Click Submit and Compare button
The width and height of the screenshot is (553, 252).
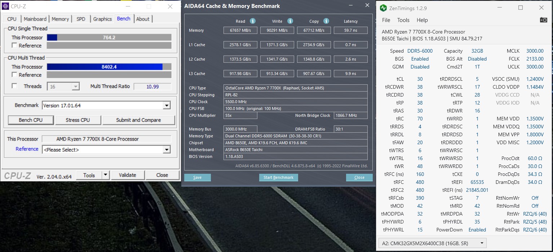pyautogui.click(x=139, y=120)
